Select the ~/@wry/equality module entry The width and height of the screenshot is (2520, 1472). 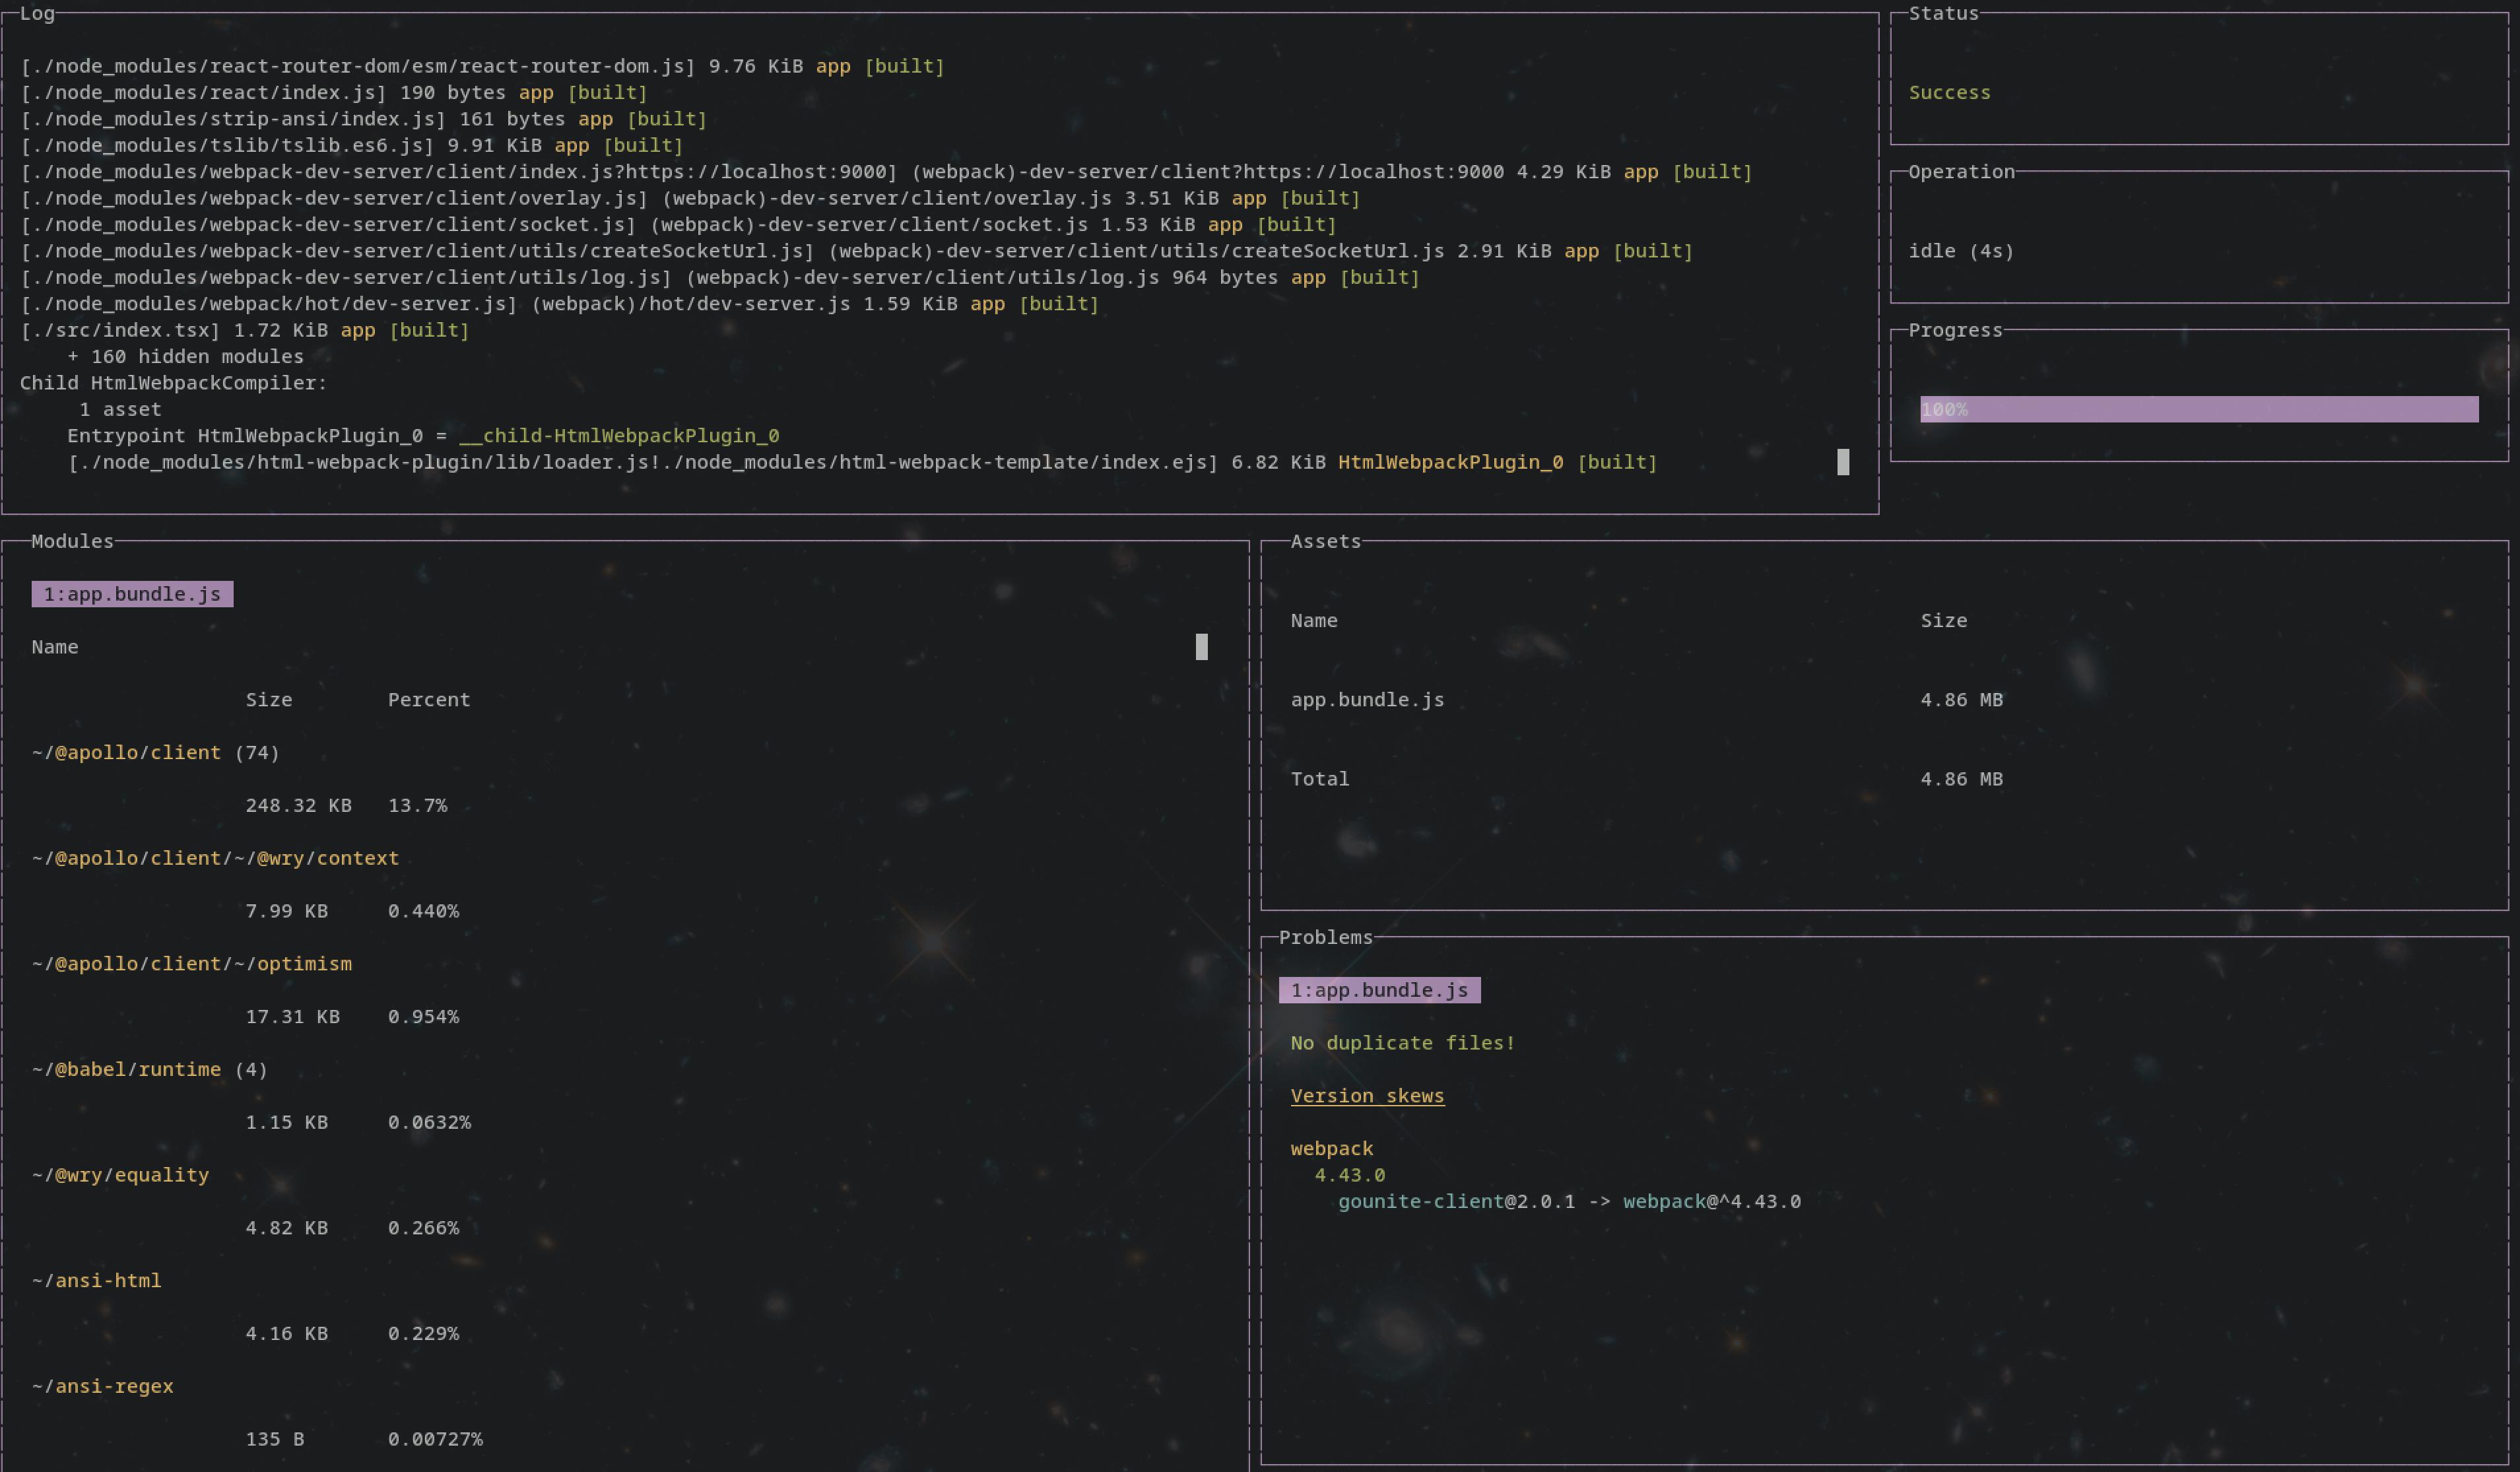[x=120, y=1175]
